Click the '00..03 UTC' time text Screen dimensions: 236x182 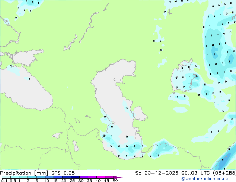195,173
